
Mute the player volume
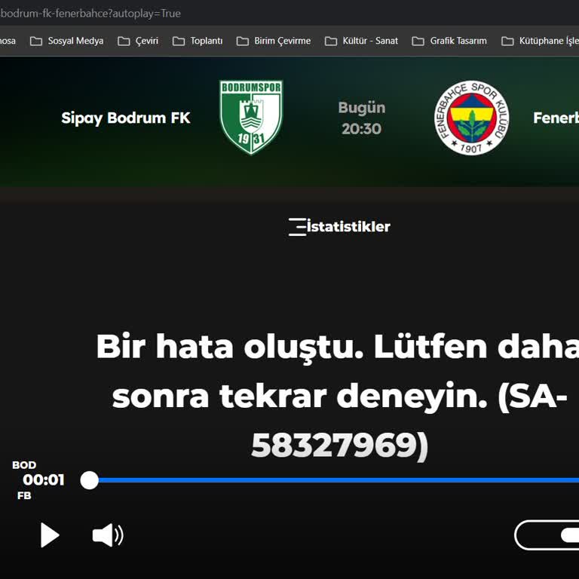(x=108, y=535)
